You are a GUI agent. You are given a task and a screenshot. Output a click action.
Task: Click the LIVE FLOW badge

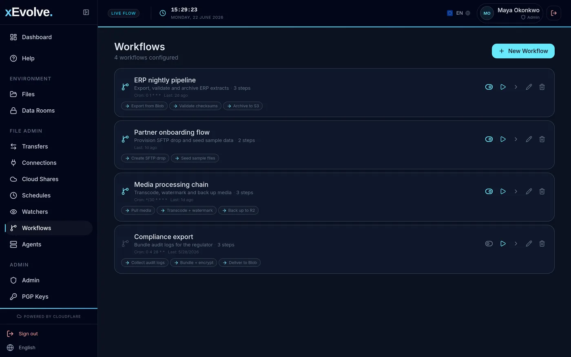tap(124, 13)
